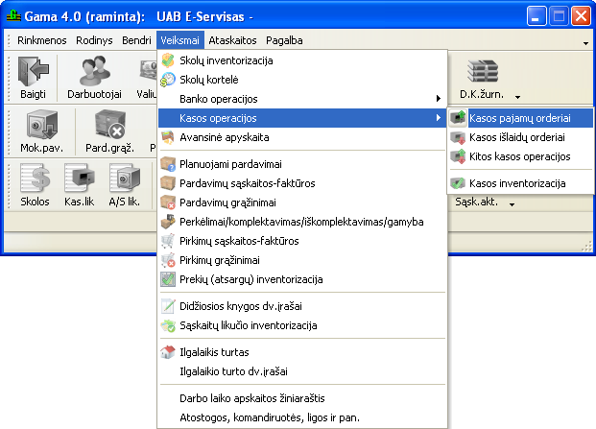The width and height of the screenshot is (596, 429).
Task: Click the Baigti exit door icon
Action: (33, 71)
